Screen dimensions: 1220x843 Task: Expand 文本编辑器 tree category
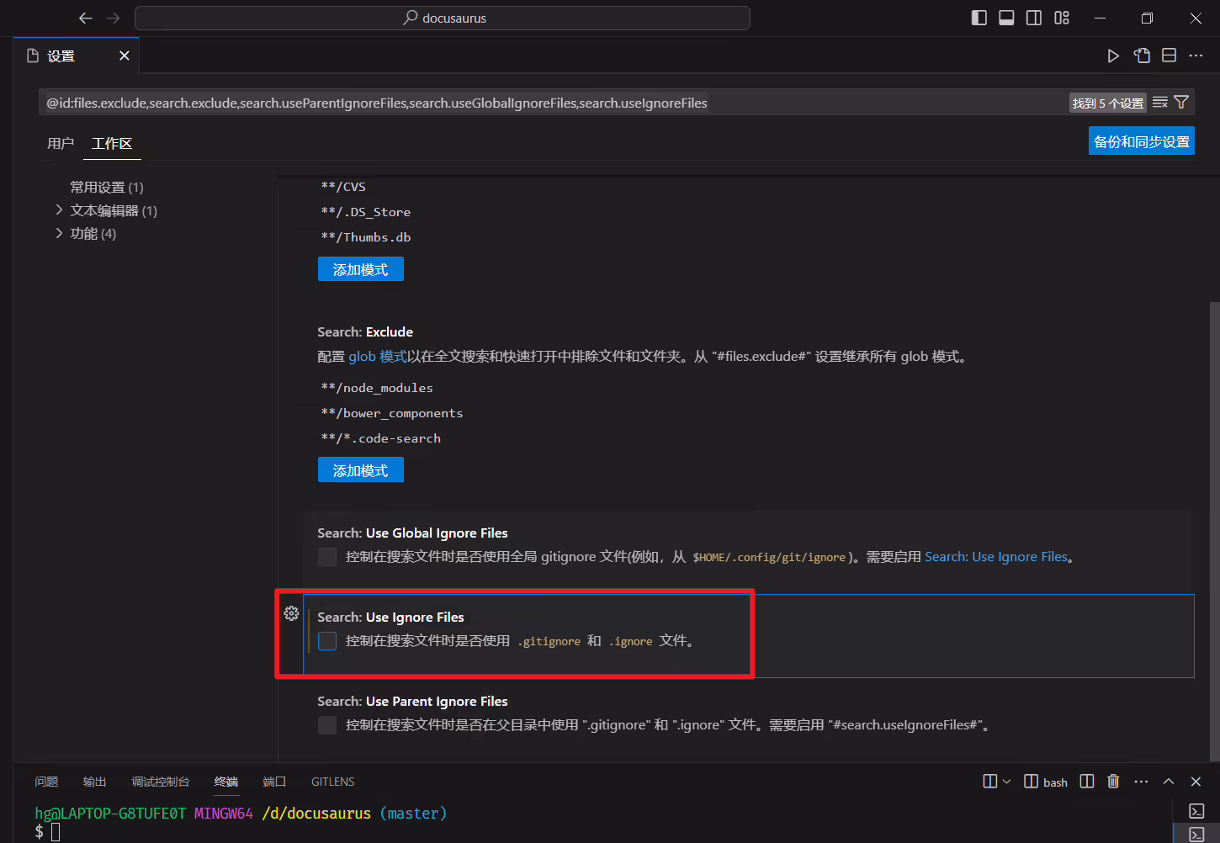click(x=59, y=209)
